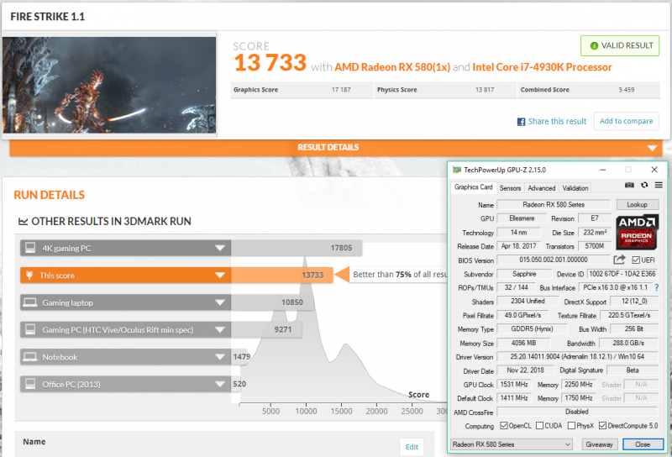The height and width of the screenshot is (457, 672).
Task: Click the Bus Interface question mark icon
Action: [656, 287]
